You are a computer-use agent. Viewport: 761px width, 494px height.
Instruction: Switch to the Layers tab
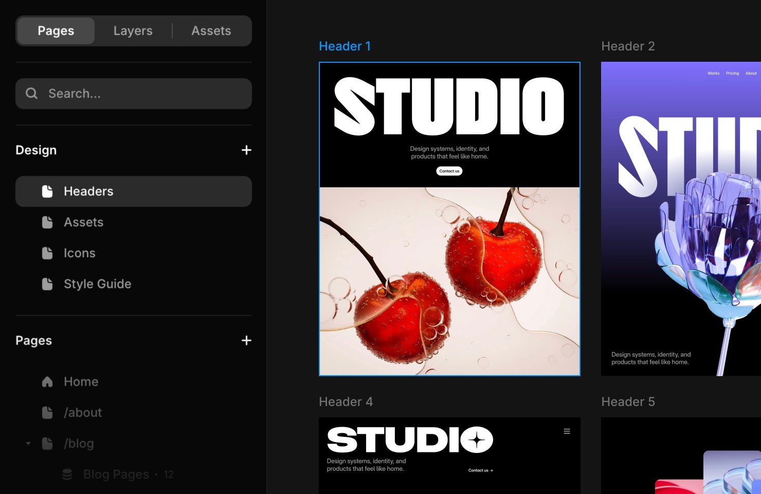133,30
